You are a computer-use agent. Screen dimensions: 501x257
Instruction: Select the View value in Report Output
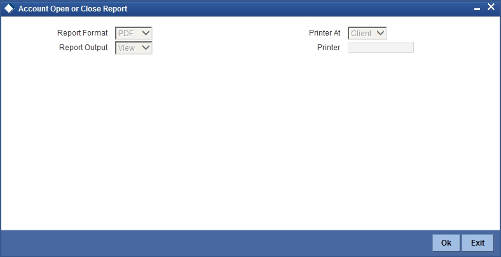pyautogui.click(x=127, y=48)
